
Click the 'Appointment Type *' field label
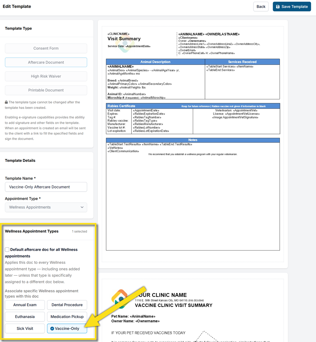tap(23, 199)
